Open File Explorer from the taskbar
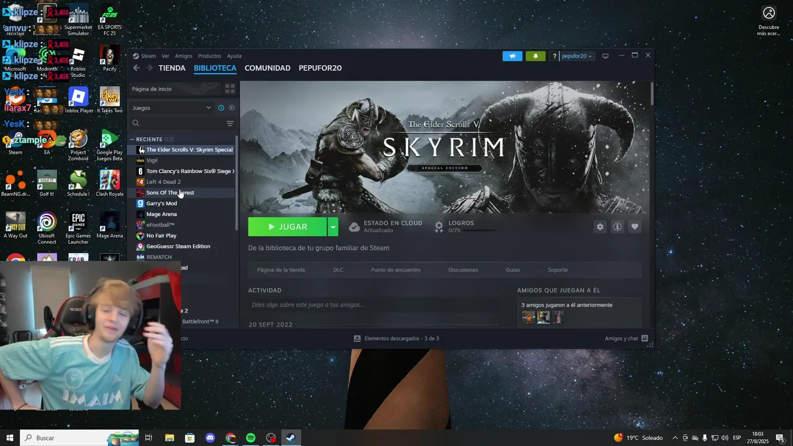 click(x=169, y=438)
